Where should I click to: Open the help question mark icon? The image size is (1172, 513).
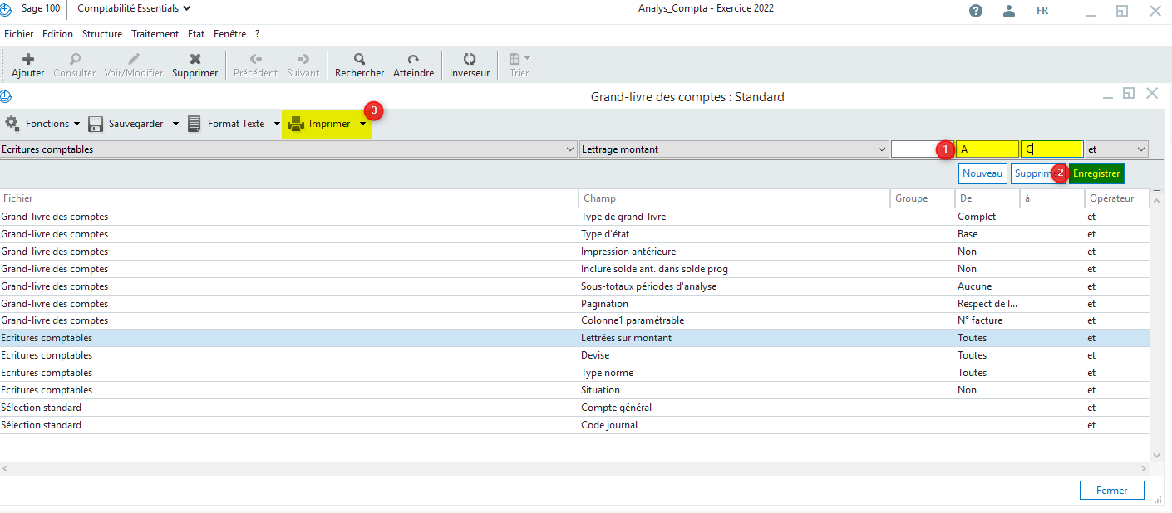tap(976, 11)
